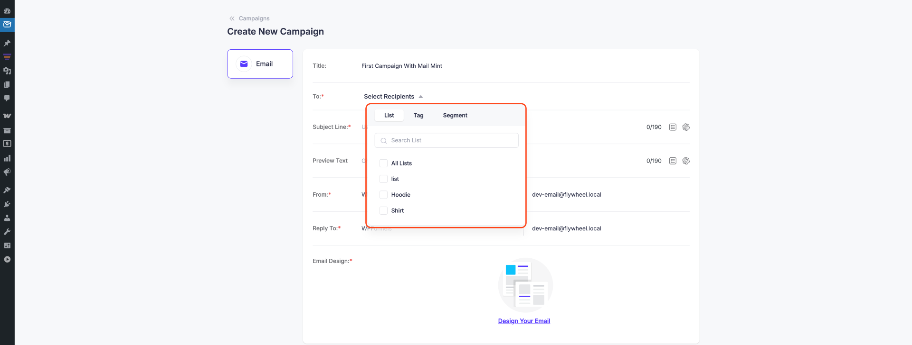Click the merge-tag icon in Subject Line row

click(x=673, y=127)
